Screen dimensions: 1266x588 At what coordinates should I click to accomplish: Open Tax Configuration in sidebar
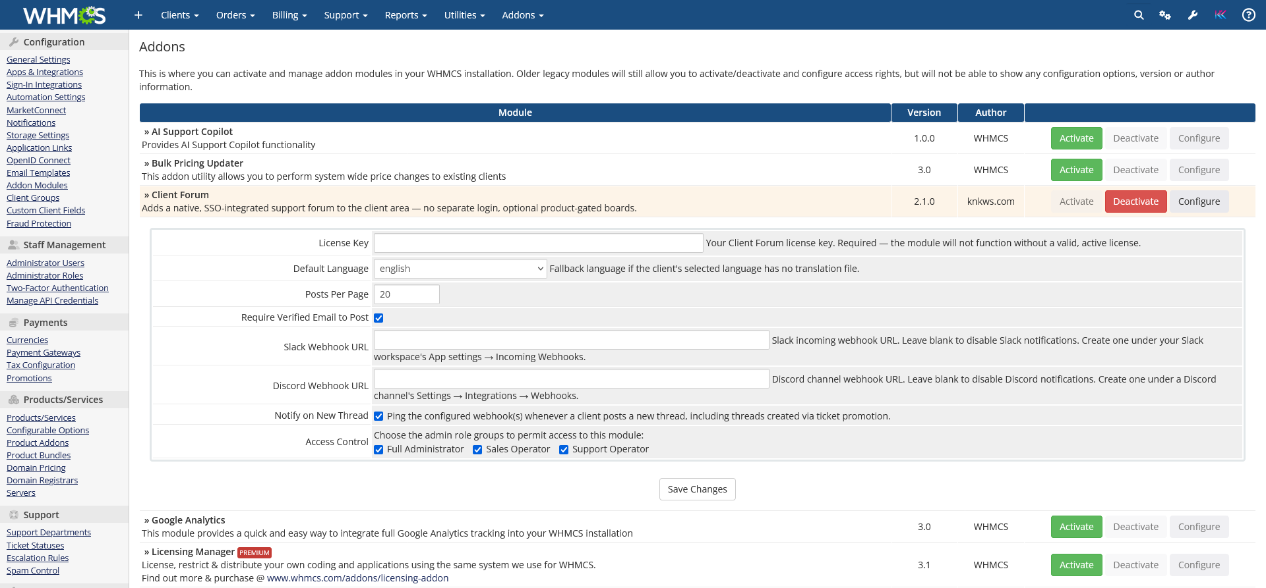click(41, 365)
